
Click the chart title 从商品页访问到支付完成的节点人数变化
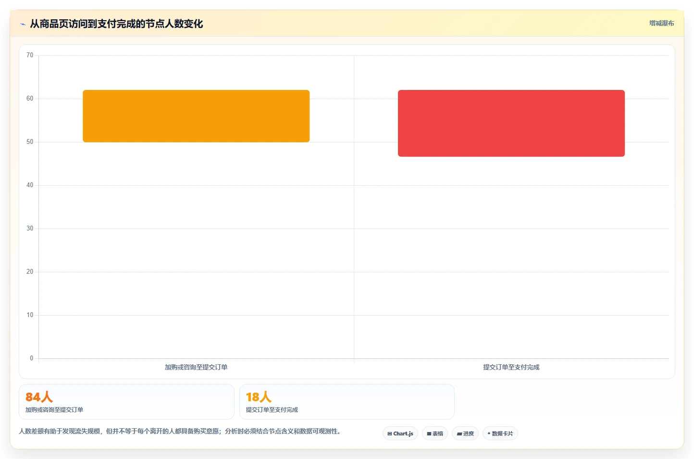coord(116,24)
